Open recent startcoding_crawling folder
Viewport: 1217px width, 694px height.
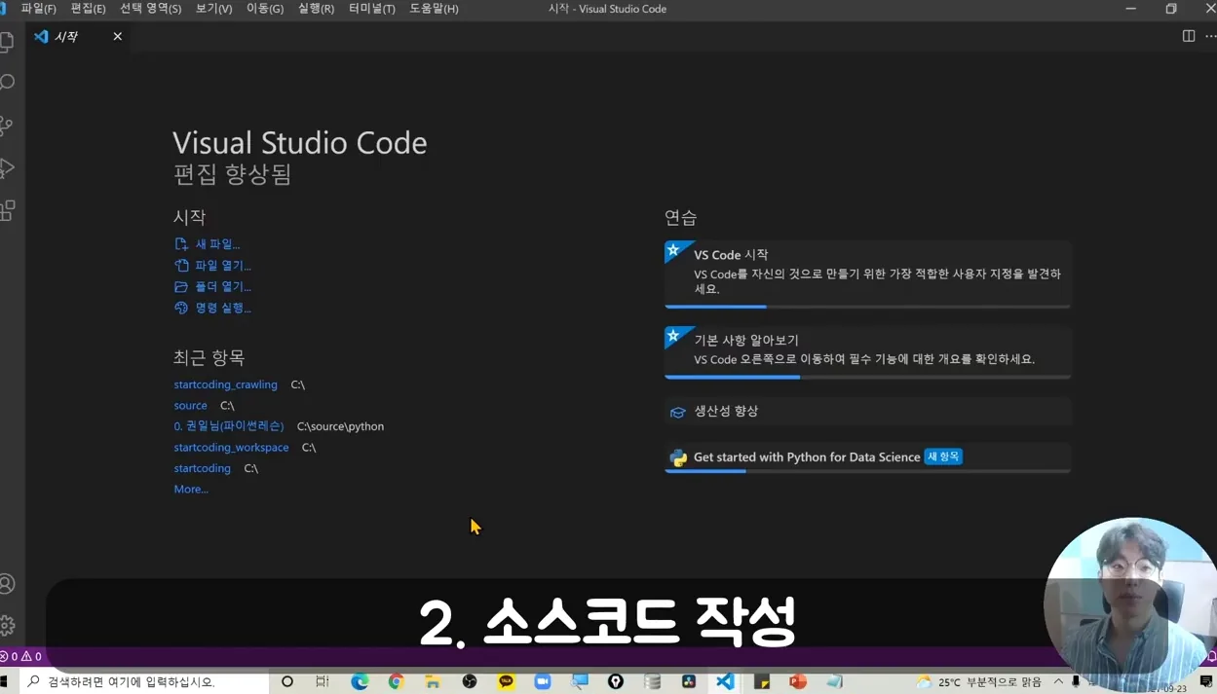pos(225,384)
